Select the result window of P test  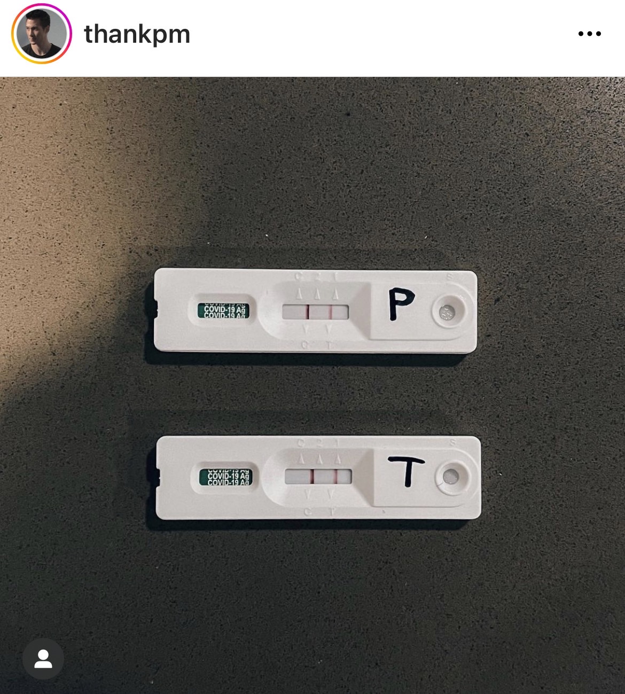[x=315, y=311]
